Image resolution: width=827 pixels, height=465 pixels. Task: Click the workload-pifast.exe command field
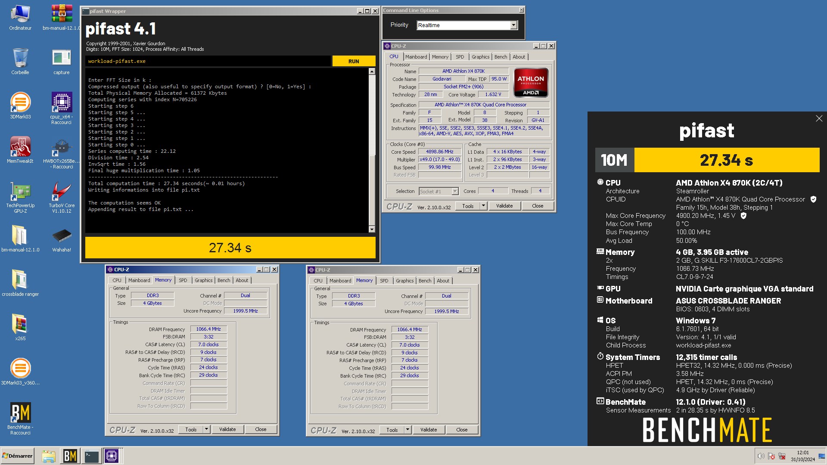click(x=208, y=61)
